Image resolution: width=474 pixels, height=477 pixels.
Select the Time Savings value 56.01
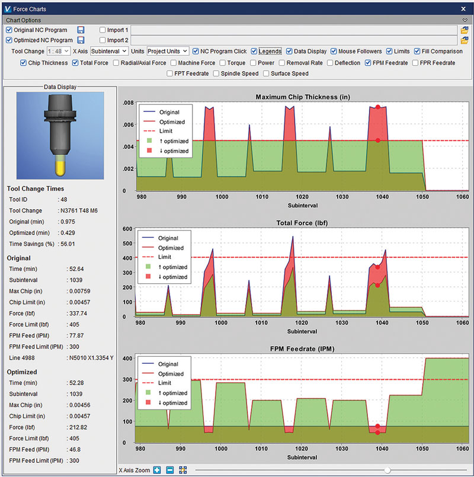pyautogui.click(x=68, y=244)
